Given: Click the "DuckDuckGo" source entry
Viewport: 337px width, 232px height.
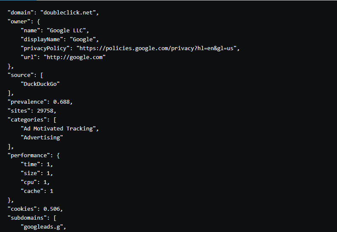Looking at the screenshot, I should tap(40, 84).
